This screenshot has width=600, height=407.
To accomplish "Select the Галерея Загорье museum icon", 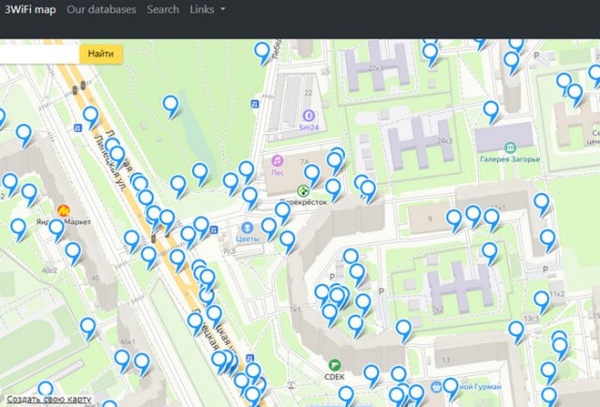I will [x=510, y=147].
